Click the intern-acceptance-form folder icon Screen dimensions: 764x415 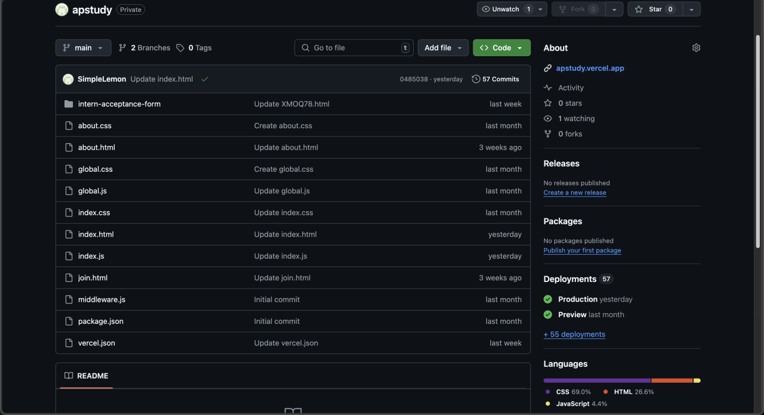coord(69,104)
